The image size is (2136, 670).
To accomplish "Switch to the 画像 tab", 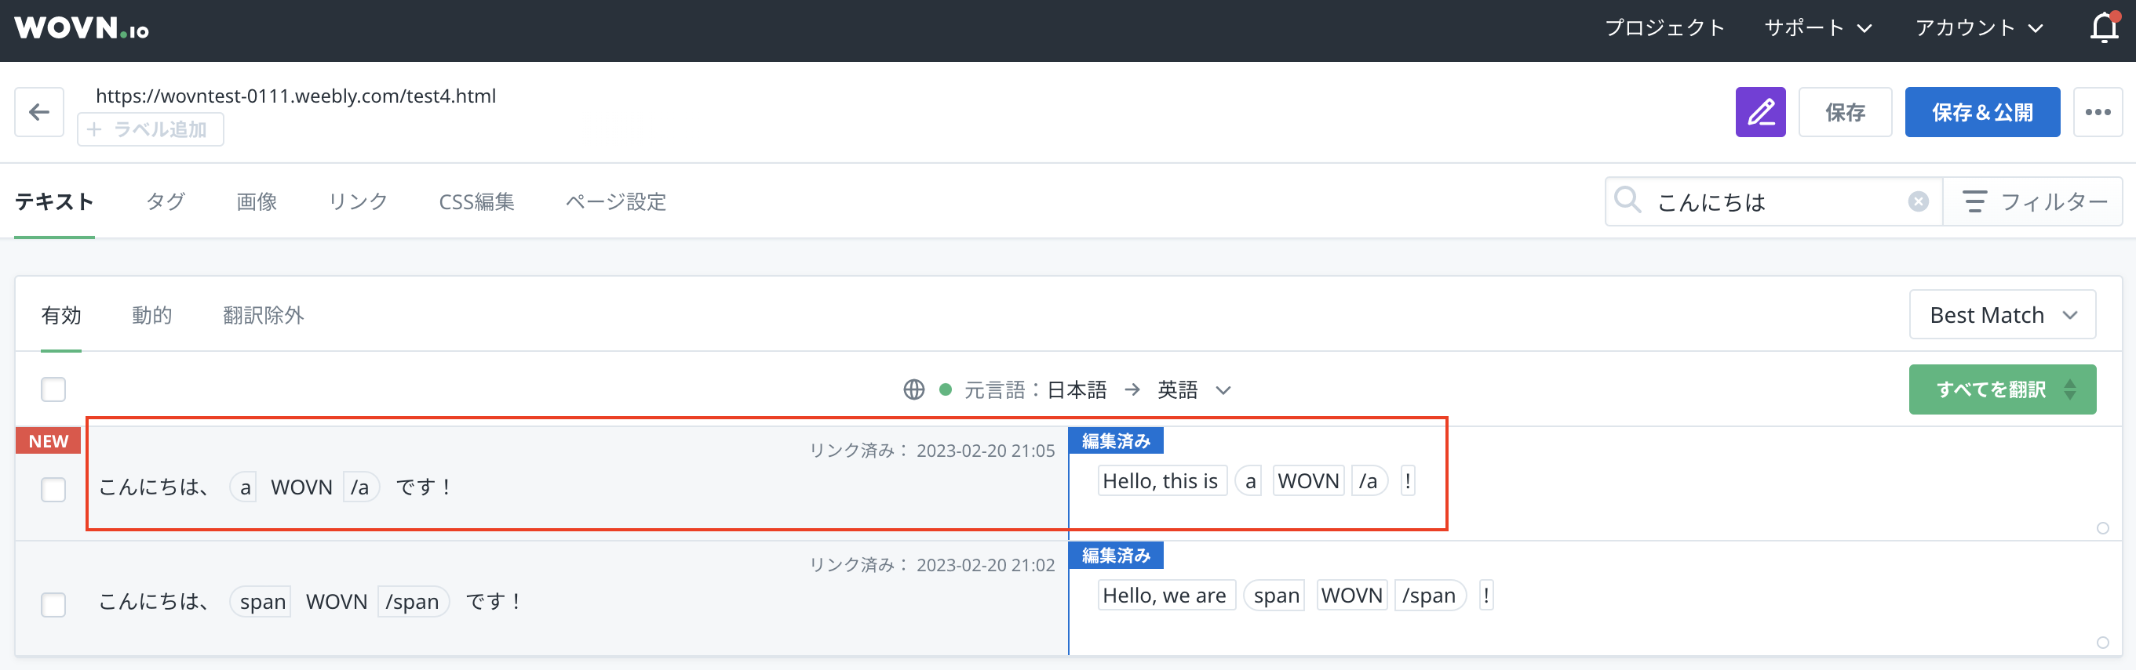I will pyautogui.click(x=257, y=201).
